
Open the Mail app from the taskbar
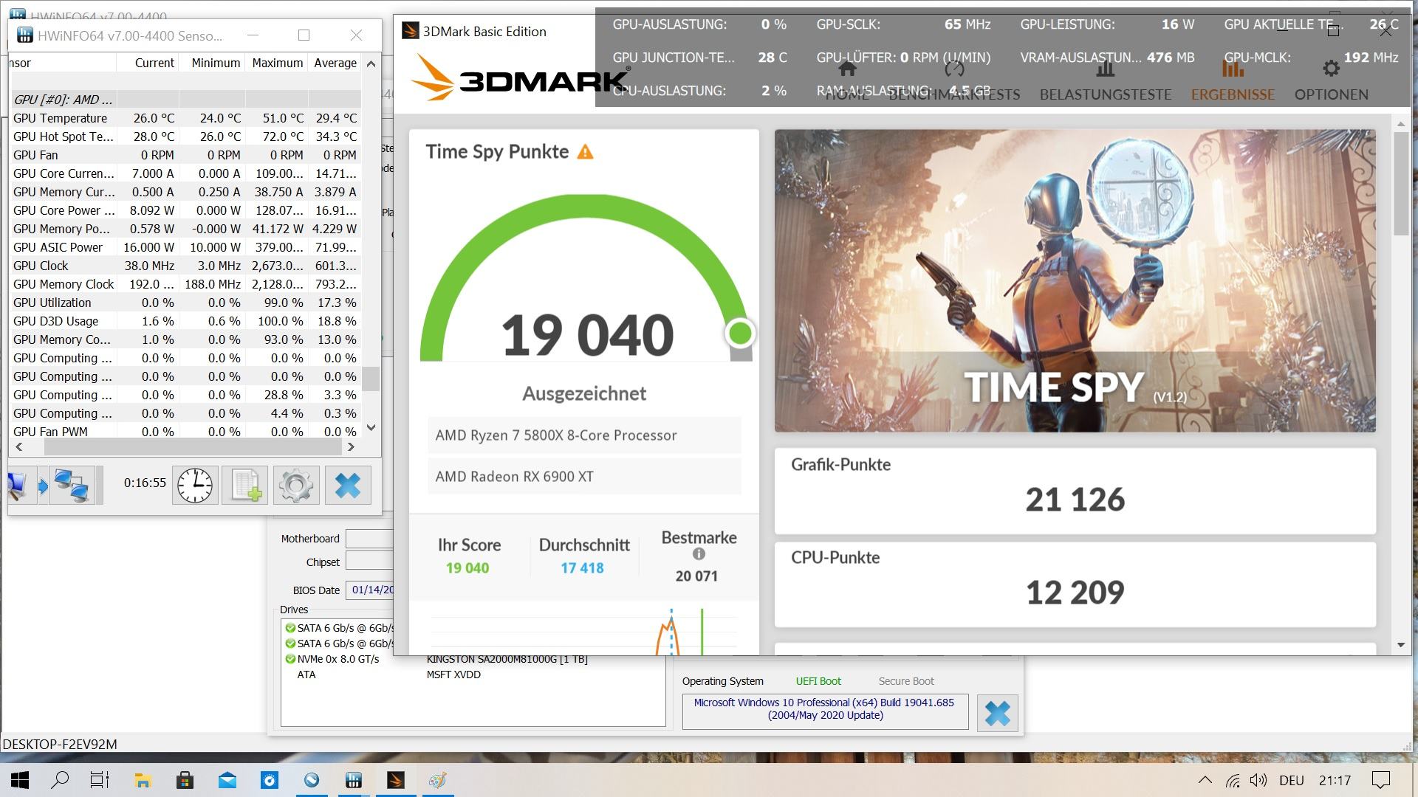(x=227, y=780)
